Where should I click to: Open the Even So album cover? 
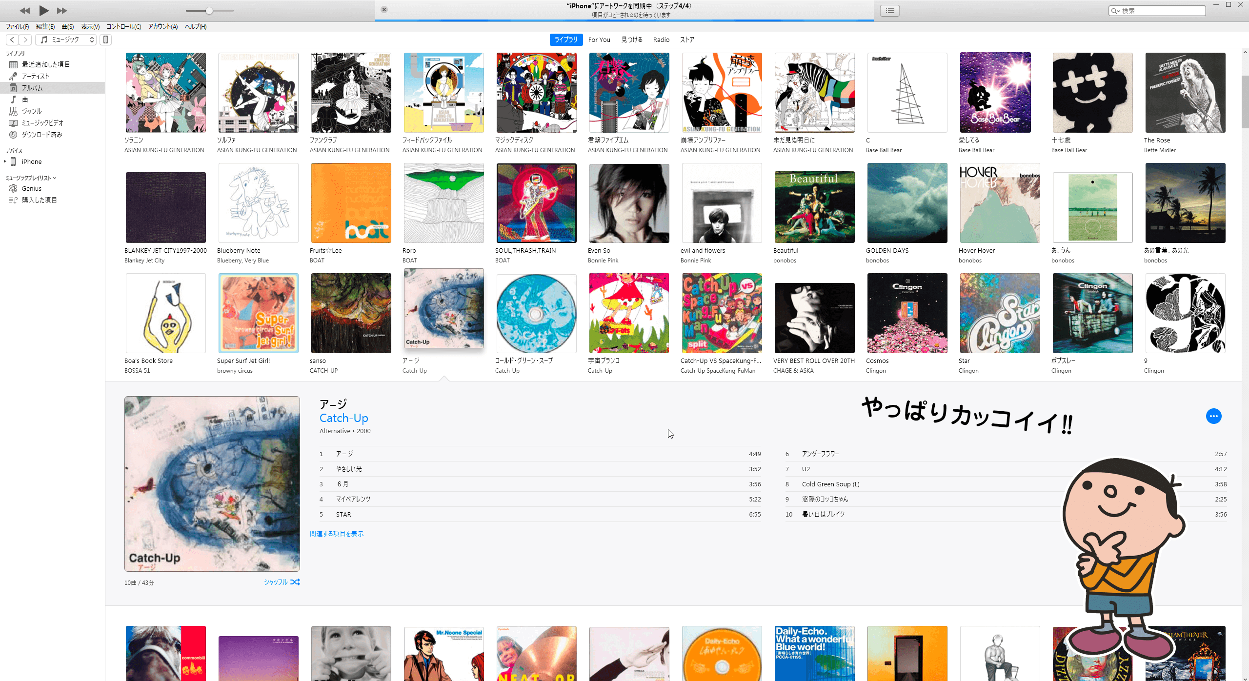[629, 203]
